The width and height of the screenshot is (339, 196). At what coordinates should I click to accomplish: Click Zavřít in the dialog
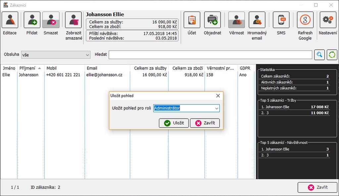click(x=205, y=123)
